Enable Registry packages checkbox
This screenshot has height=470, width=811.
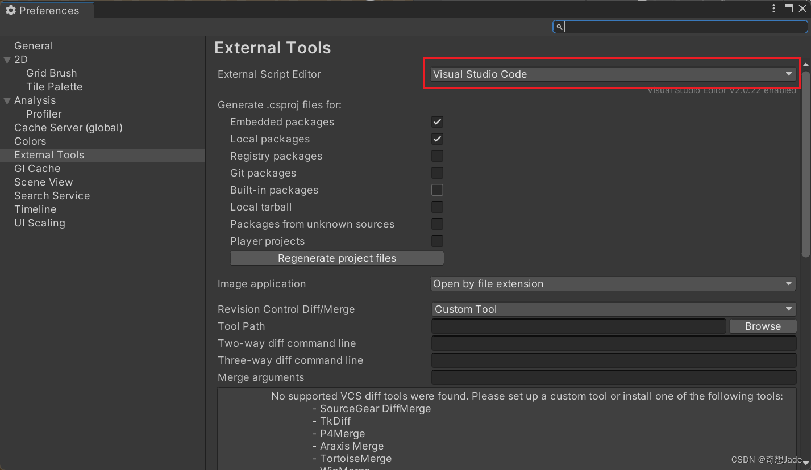[437, 156]
